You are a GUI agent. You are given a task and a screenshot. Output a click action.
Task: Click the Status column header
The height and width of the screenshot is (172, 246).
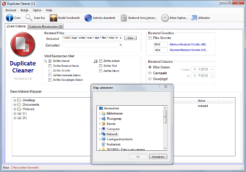[x=207, y=100]
